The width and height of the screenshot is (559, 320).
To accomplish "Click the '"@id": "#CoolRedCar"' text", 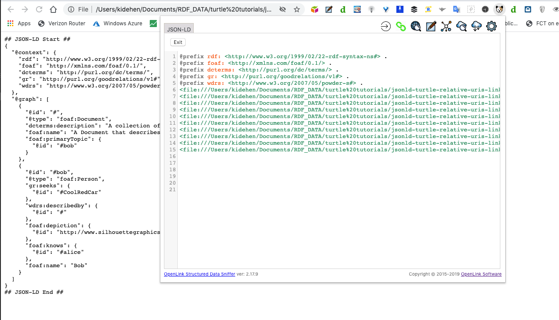I will (67, 192).
